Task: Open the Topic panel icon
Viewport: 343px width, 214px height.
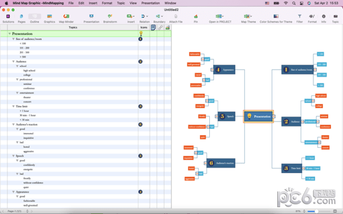Action: click(336, 17)
